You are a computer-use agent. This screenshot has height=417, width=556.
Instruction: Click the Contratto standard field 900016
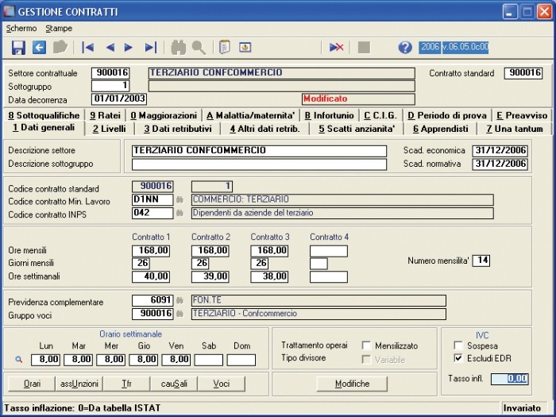[x=523, y=73]
